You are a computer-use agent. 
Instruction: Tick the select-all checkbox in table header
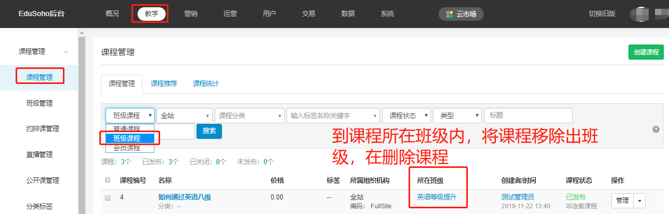[108, 180]
